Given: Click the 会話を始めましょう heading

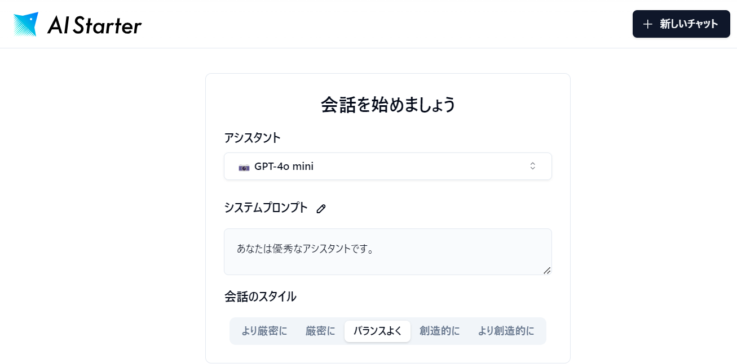Looking at the screenshot, I should 388,105.
